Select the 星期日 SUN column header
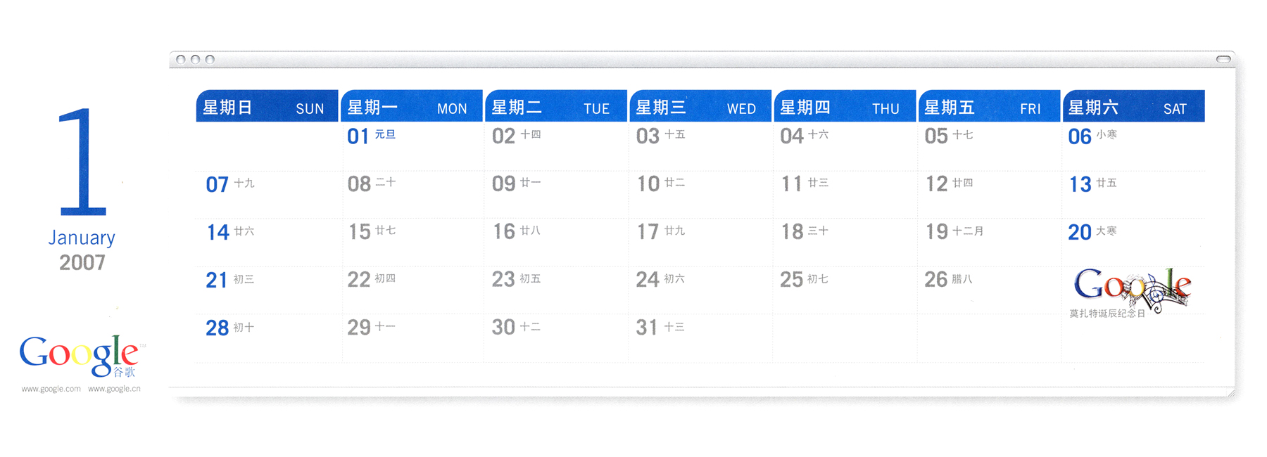1267x457 pixels. [x=267, y=106]
